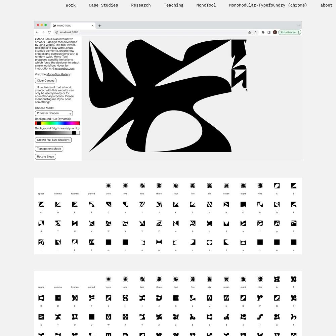
Task: Click the Rotate Block button
Action: coord(45,157)
